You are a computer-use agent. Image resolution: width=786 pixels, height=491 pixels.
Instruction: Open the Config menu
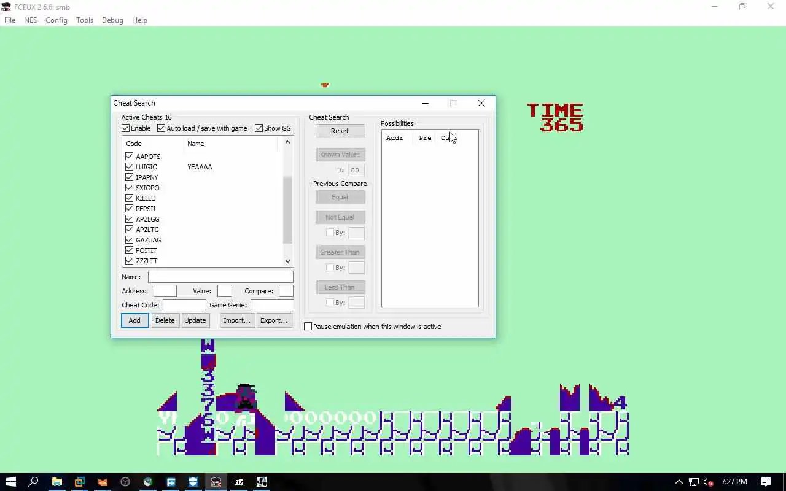(56, 20)
